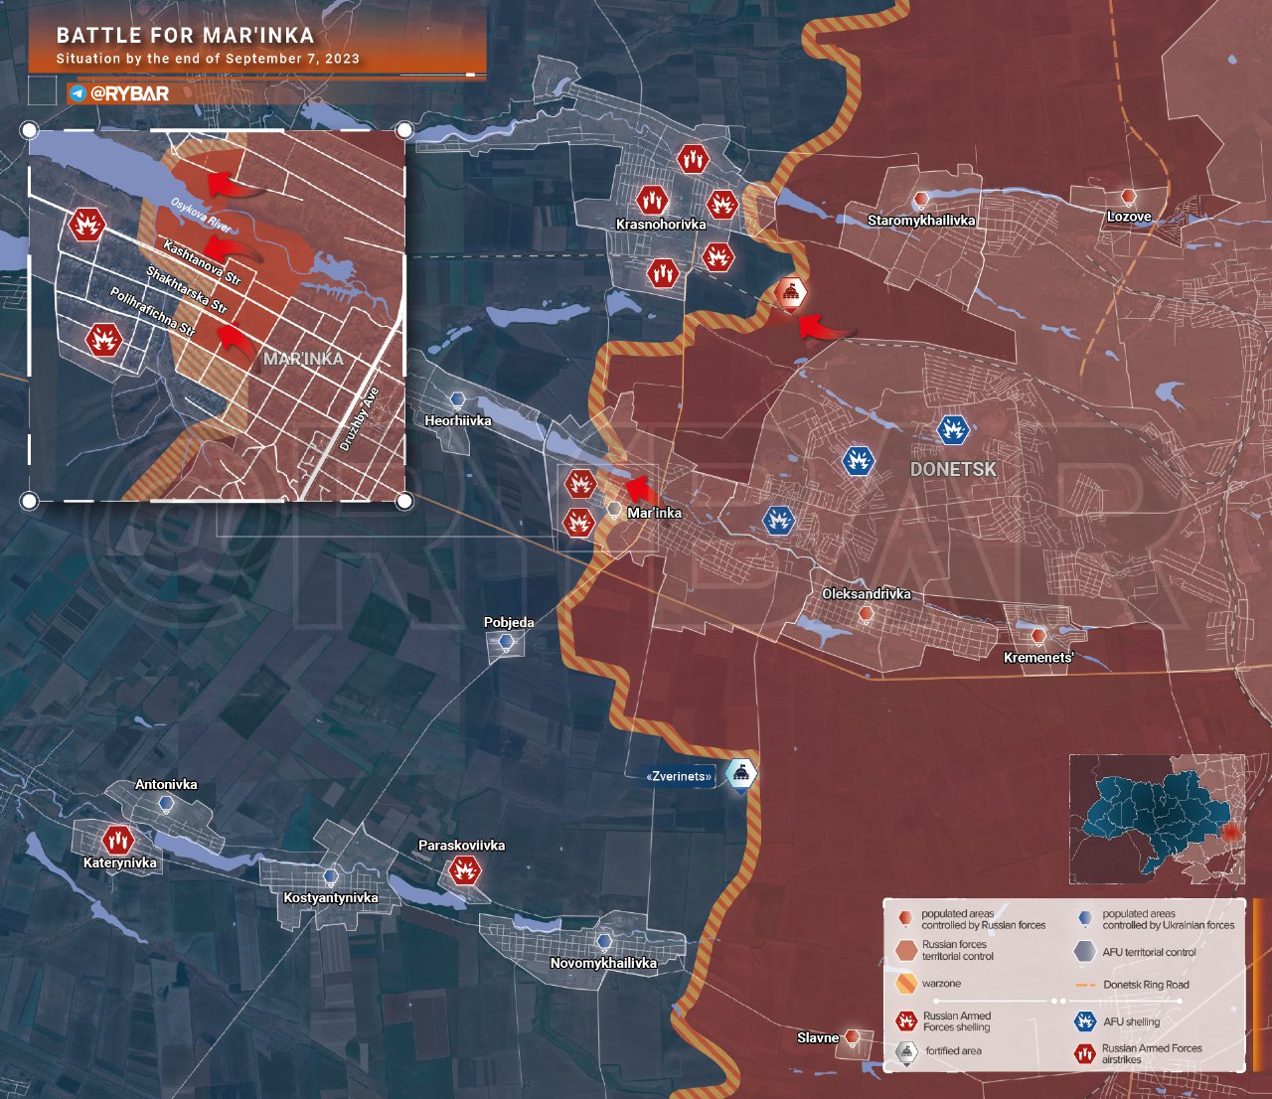Select the Heorhiivka settlement marker
The image size is (1272, 1099).
coord(457,400)
